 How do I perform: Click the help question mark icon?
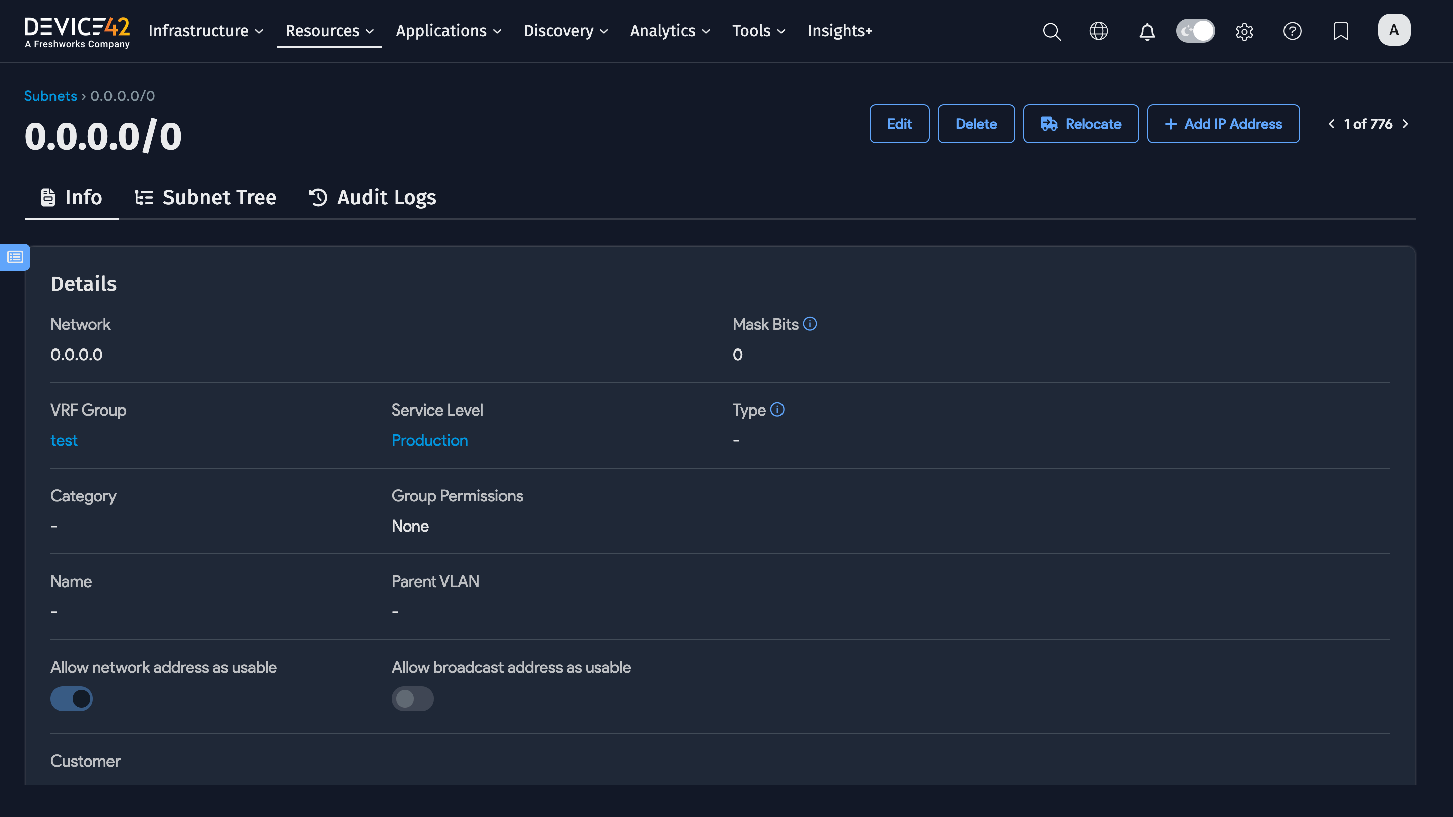(1292, 32)
